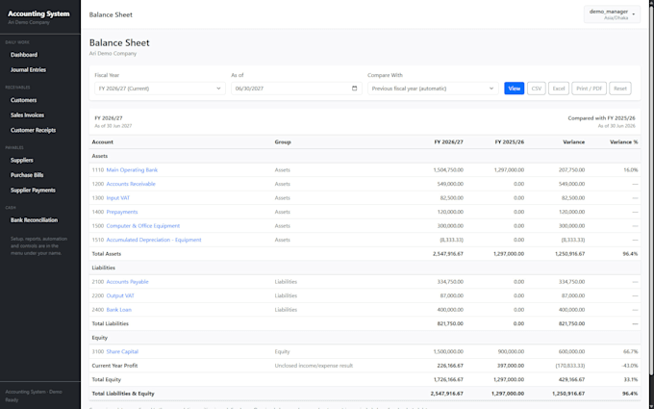Click the Total Liabilities row label
Viewport: 654px width, 409px height.
[110, 324]
